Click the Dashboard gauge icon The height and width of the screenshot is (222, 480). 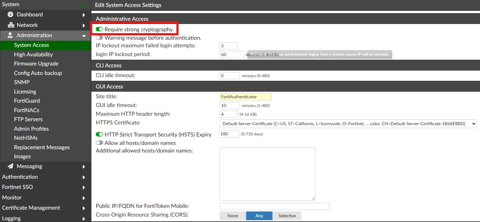10,15
